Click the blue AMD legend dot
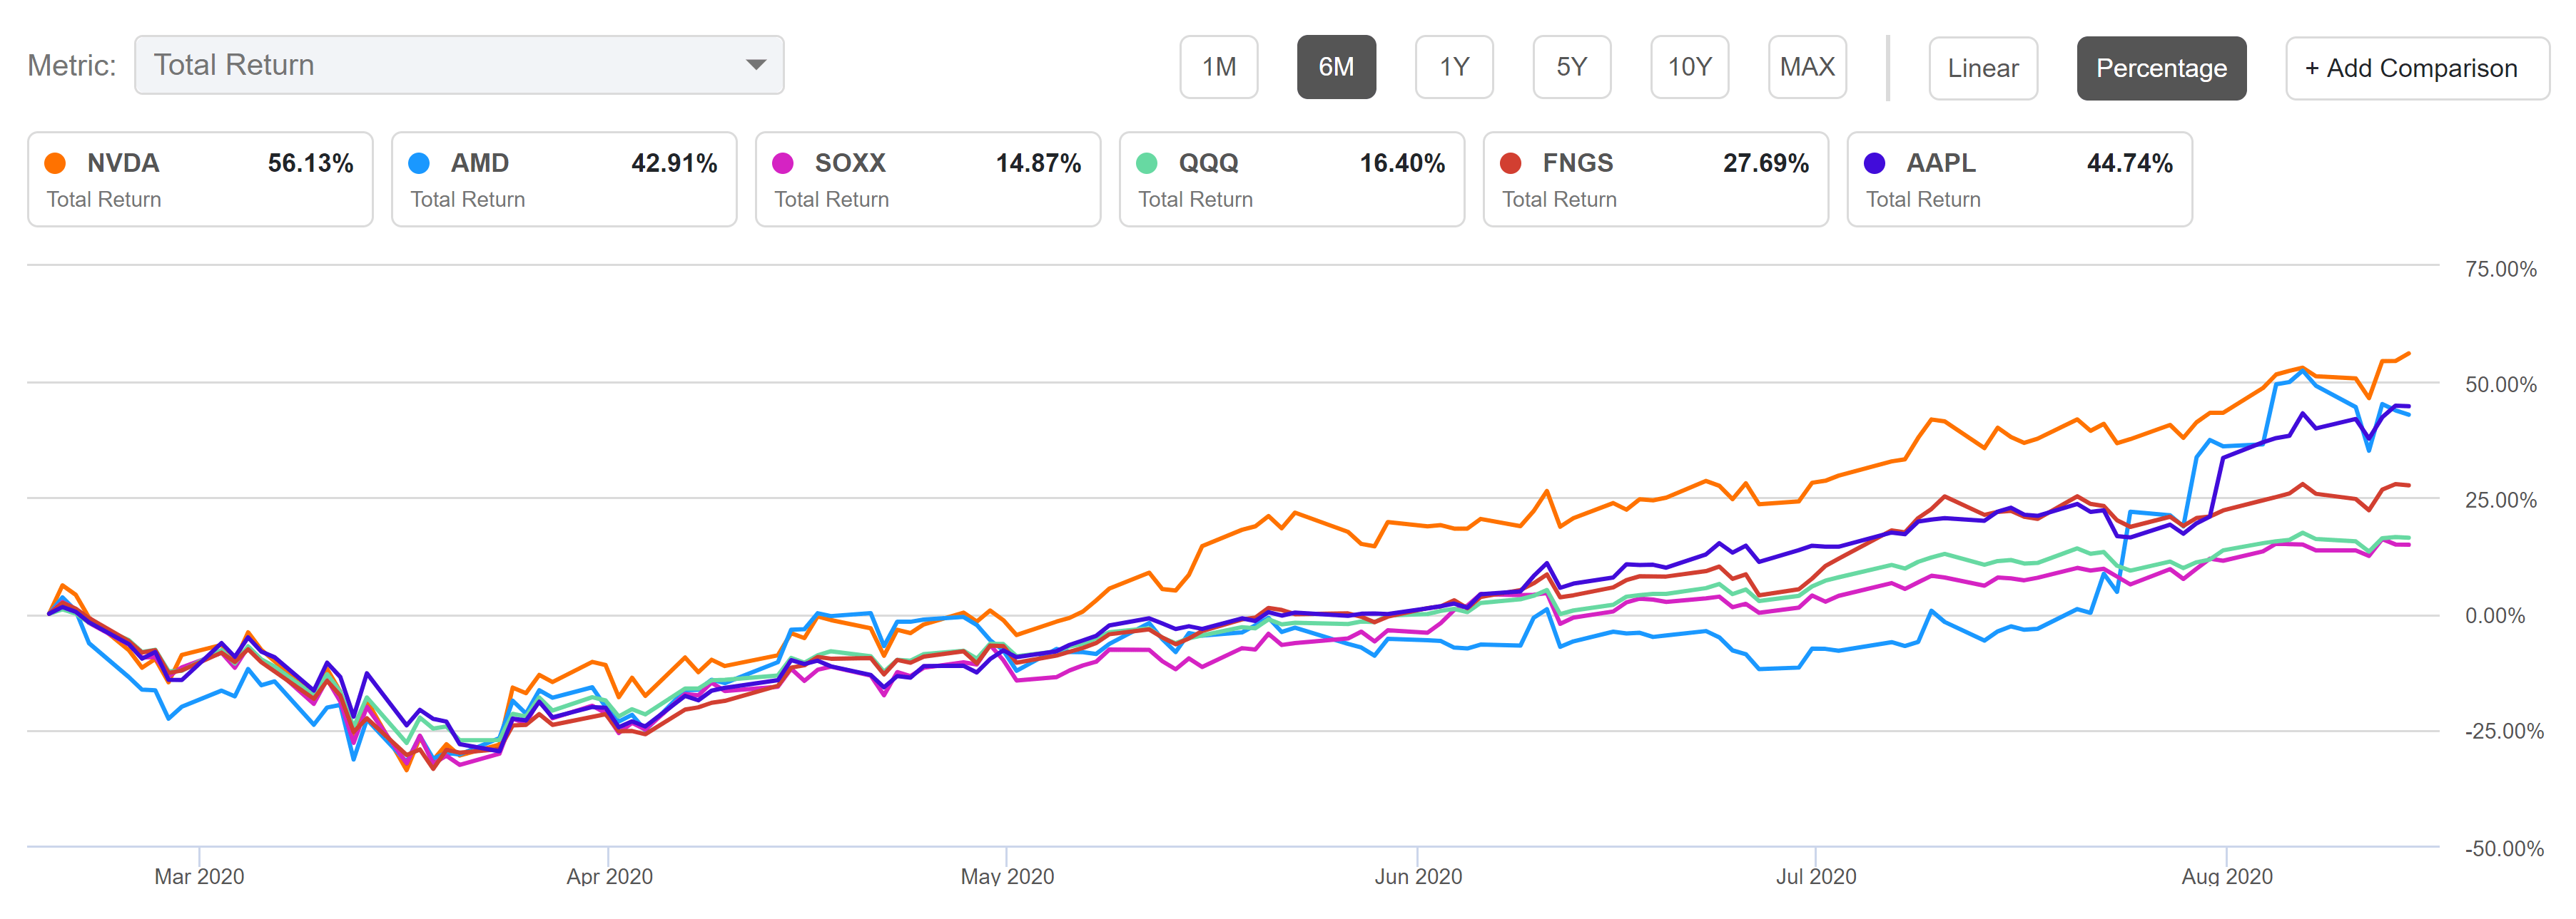The width and height of the screenshot is (2576, 919). click(x=419, y=163)
